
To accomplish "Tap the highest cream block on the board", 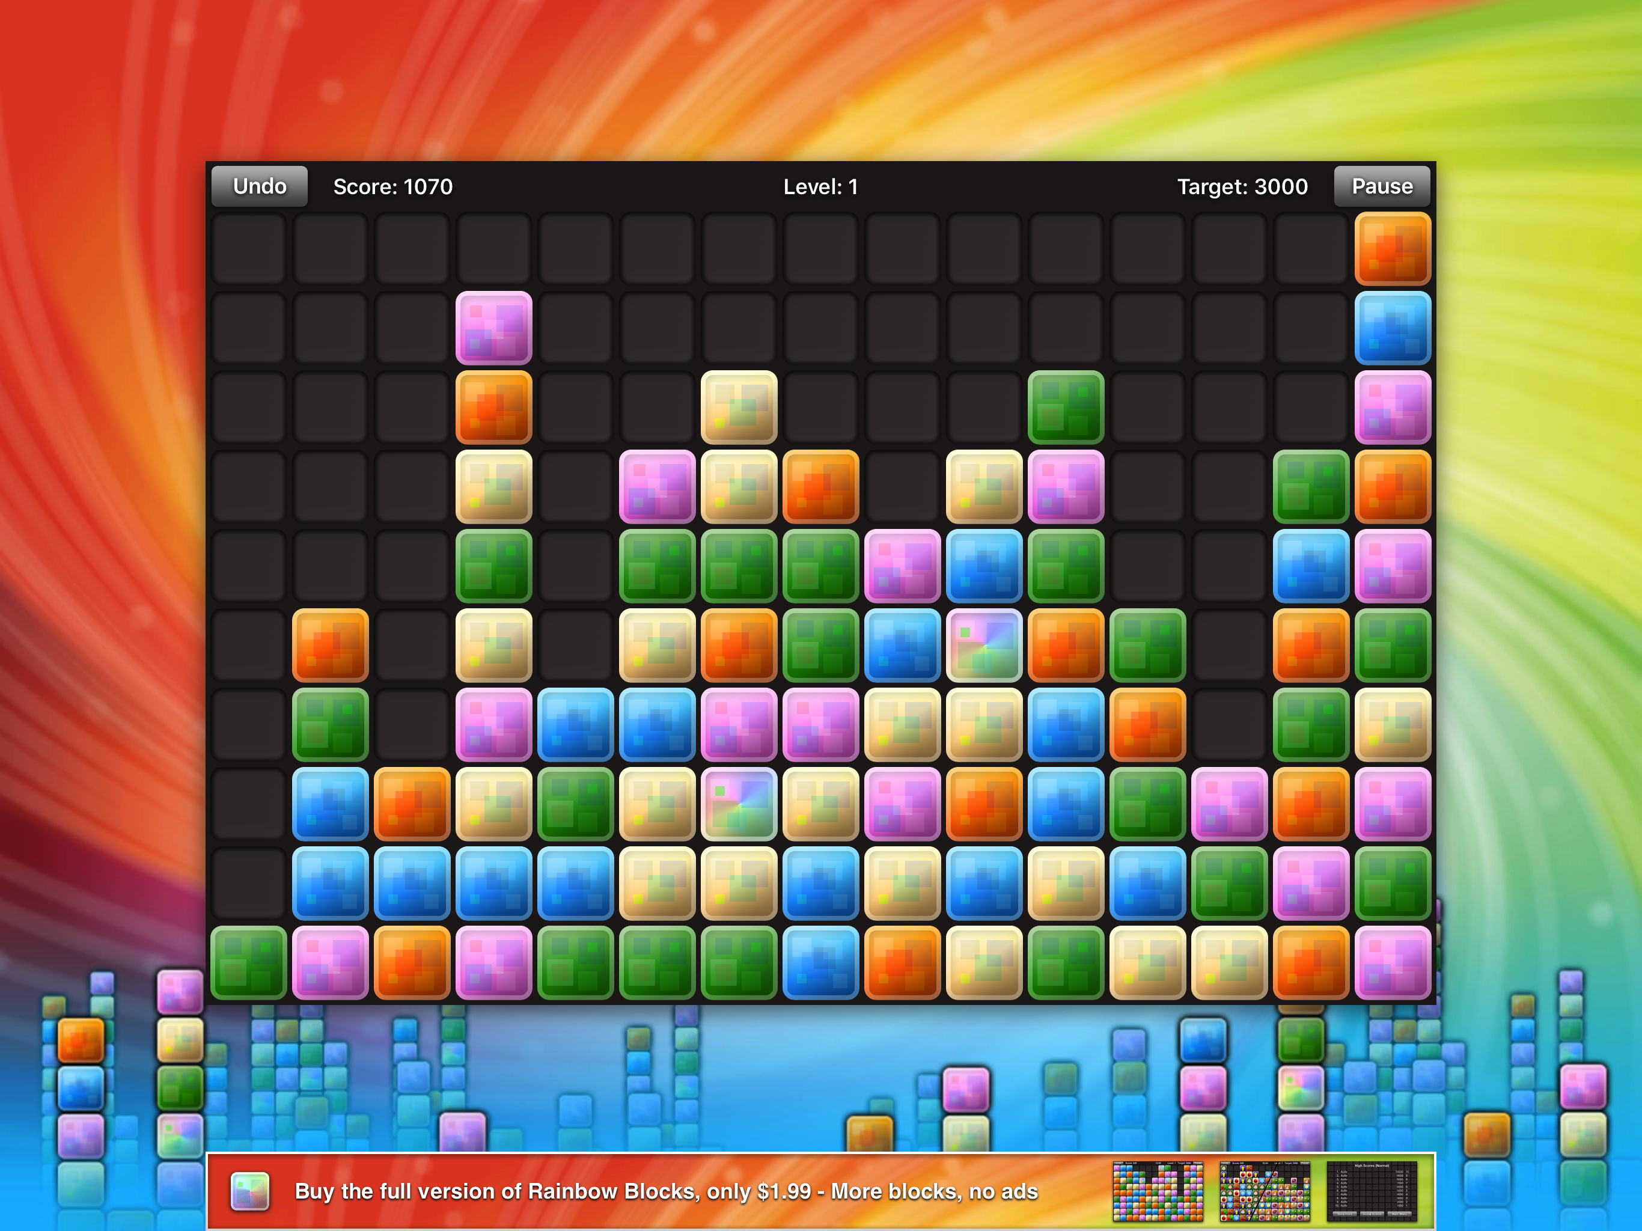I will [739, 407].
